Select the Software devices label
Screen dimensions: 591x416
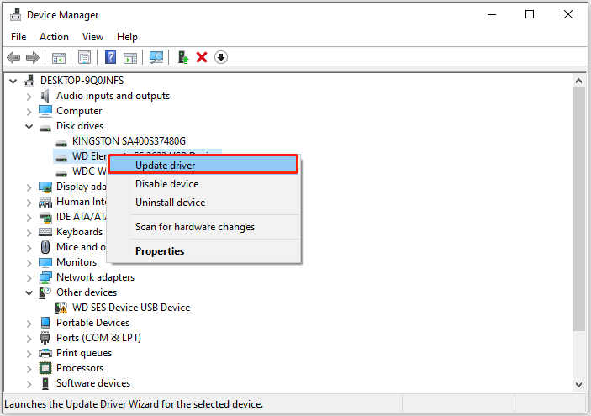point(93,383)
